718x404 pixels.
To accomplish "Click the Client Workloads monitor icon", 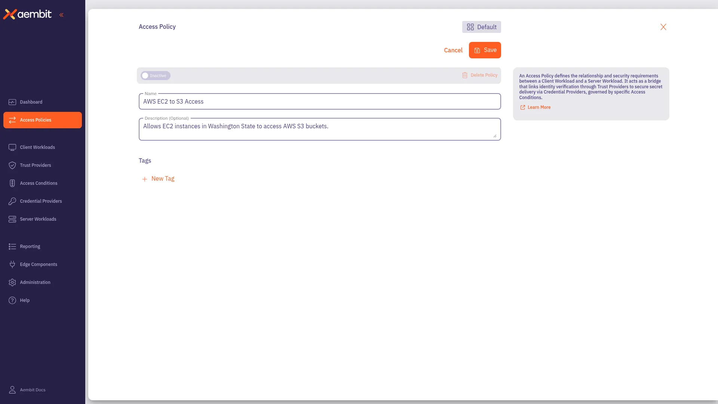I will click(x=12, y=147).
